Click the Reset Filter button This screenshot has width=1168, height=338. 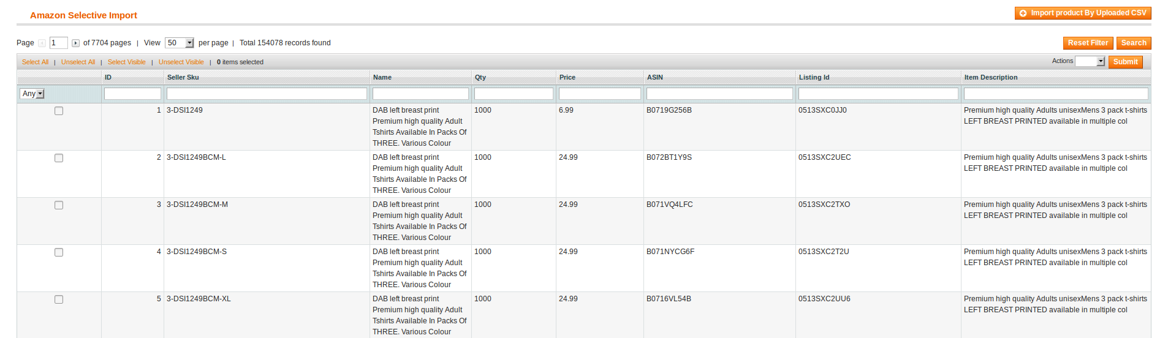coord(1088,43)
